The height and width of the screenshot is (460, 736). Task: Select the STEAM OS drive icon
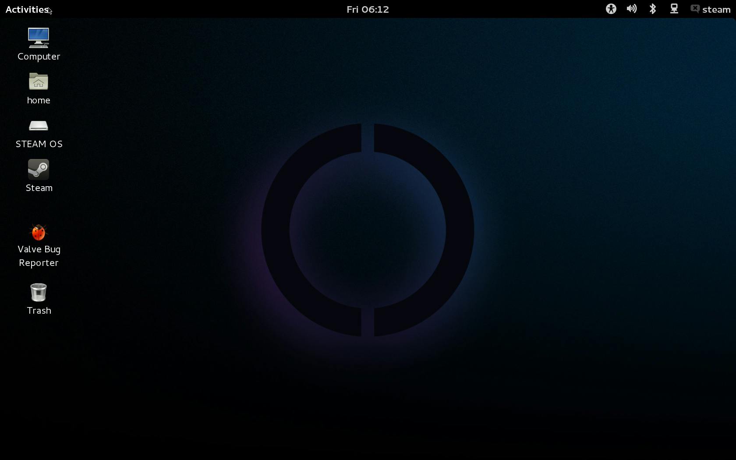click(39, 126)
